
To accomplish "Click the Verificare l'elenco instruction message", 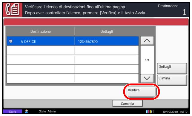I will [86, 10].
